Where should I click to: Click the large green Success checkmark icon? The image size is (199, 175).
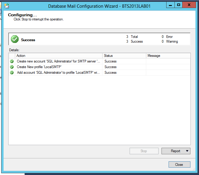point(14,39)
